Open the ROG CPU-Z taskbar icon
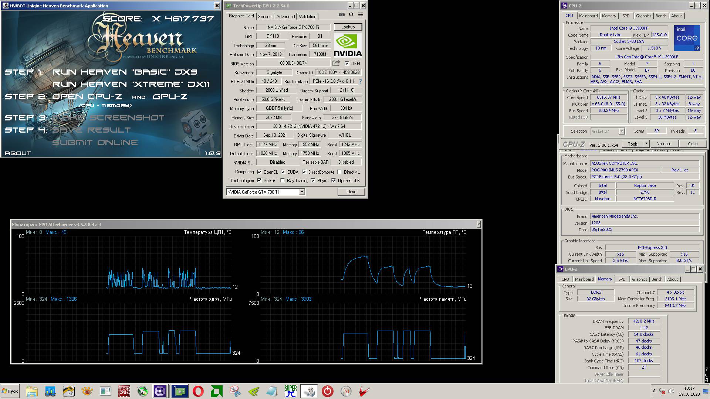The width and height of the screenshot is (710, 399). tap(124, 391)
